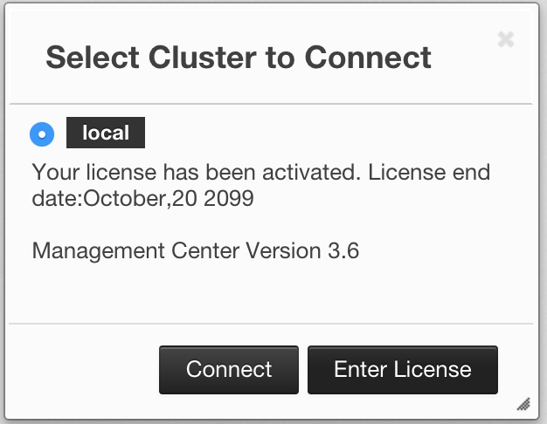
Task: Click the word Cluster in the heading
Action: tap(203, 57)
